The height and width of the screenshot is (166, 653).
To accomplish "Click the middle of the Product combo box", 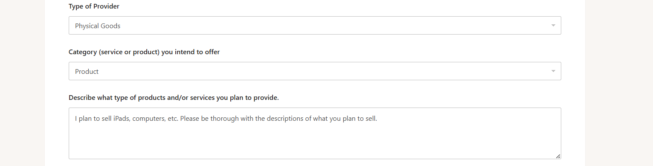I will tap(315, 71).
